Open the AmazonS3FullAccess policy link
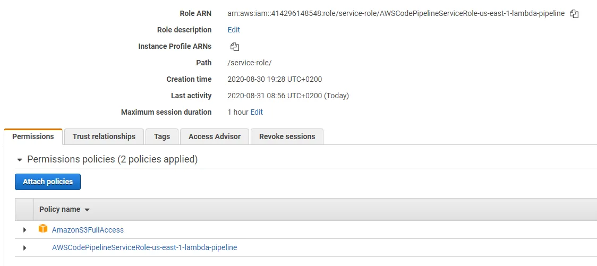Viewport: 597px width, 266px height. click(88, 230)
